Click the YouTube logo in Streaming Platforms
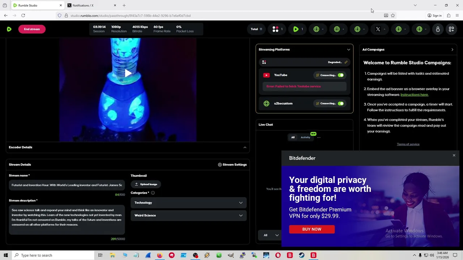Viewport: 463px width, 260px height. [x=266, y=75]
